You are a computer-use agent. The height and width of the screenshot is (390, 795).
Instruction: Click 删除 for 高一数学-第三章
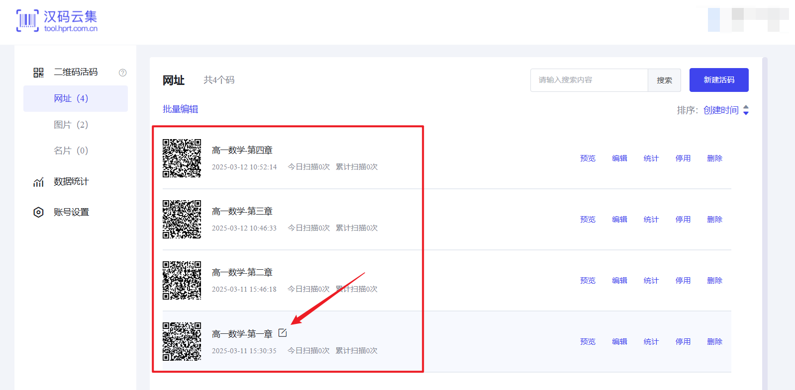[715, 220]
